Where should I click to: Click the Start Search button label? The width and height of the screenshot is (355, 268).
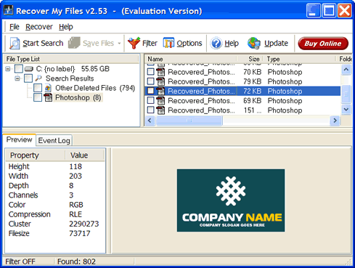tap(43, 44)
